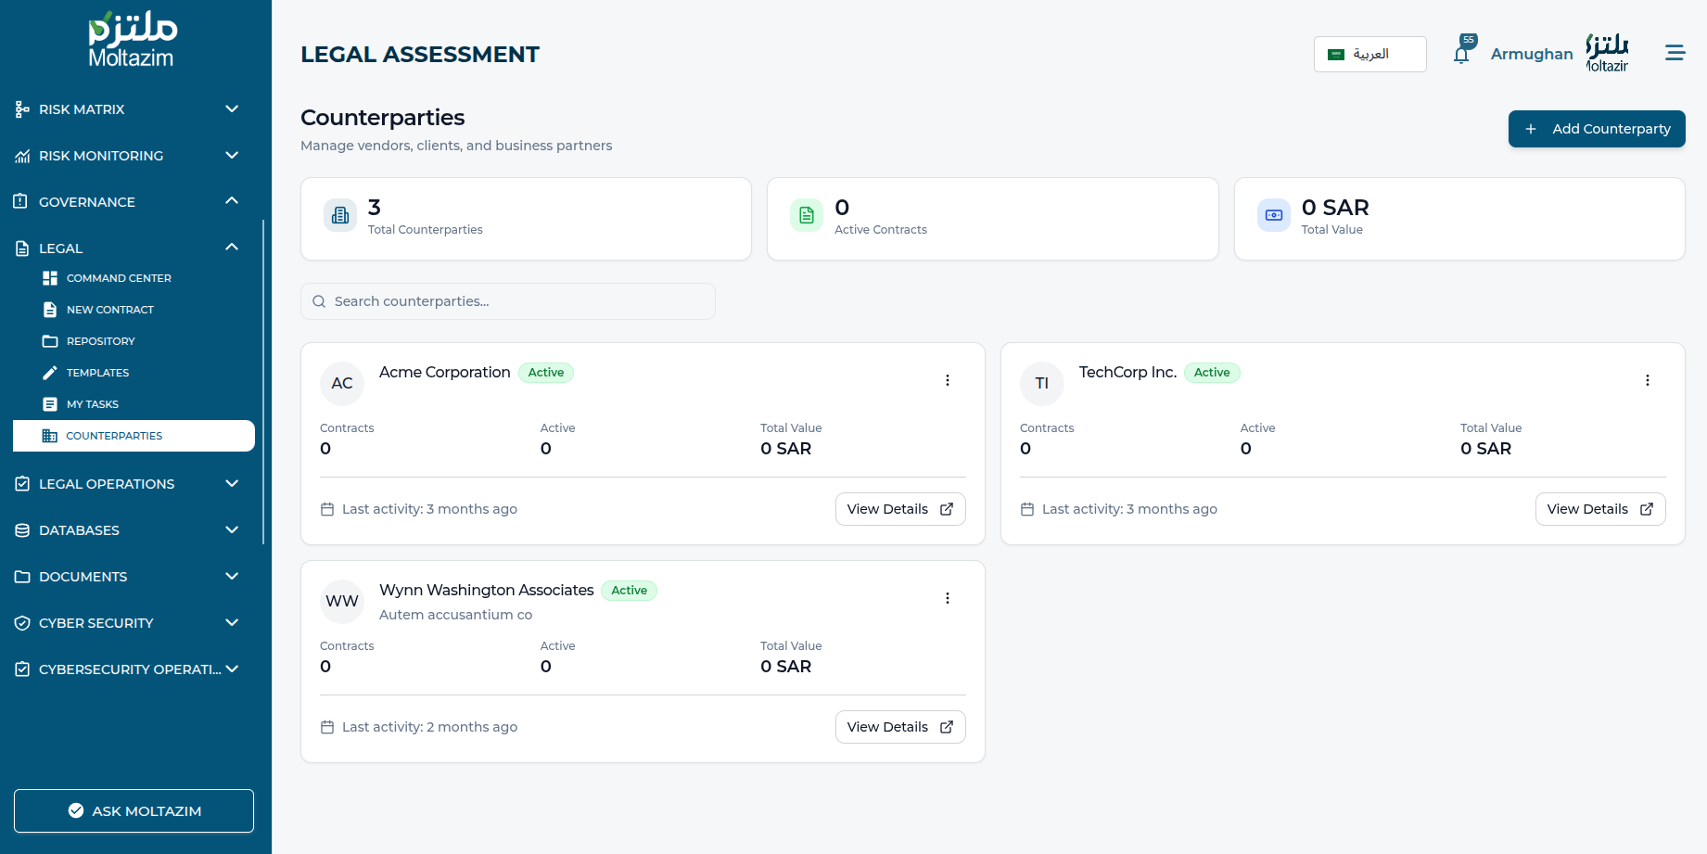The width and height of the screenshot is (1707, 854).
Task: Focus the Search counterparties input field
Action: [x=508, y=301]
